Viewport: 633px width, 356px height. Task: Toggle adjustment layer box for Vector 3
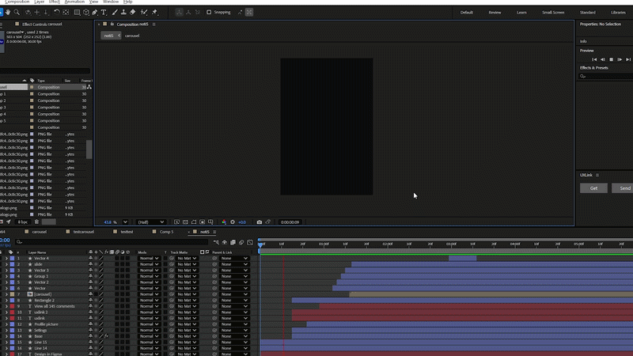[123, 271]
